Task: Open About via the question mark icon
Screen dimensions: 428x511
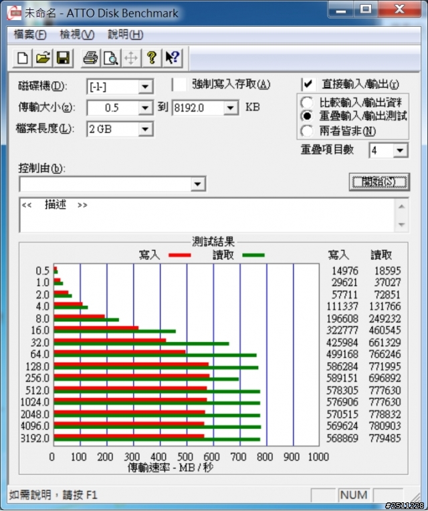Action: point(151,58)
